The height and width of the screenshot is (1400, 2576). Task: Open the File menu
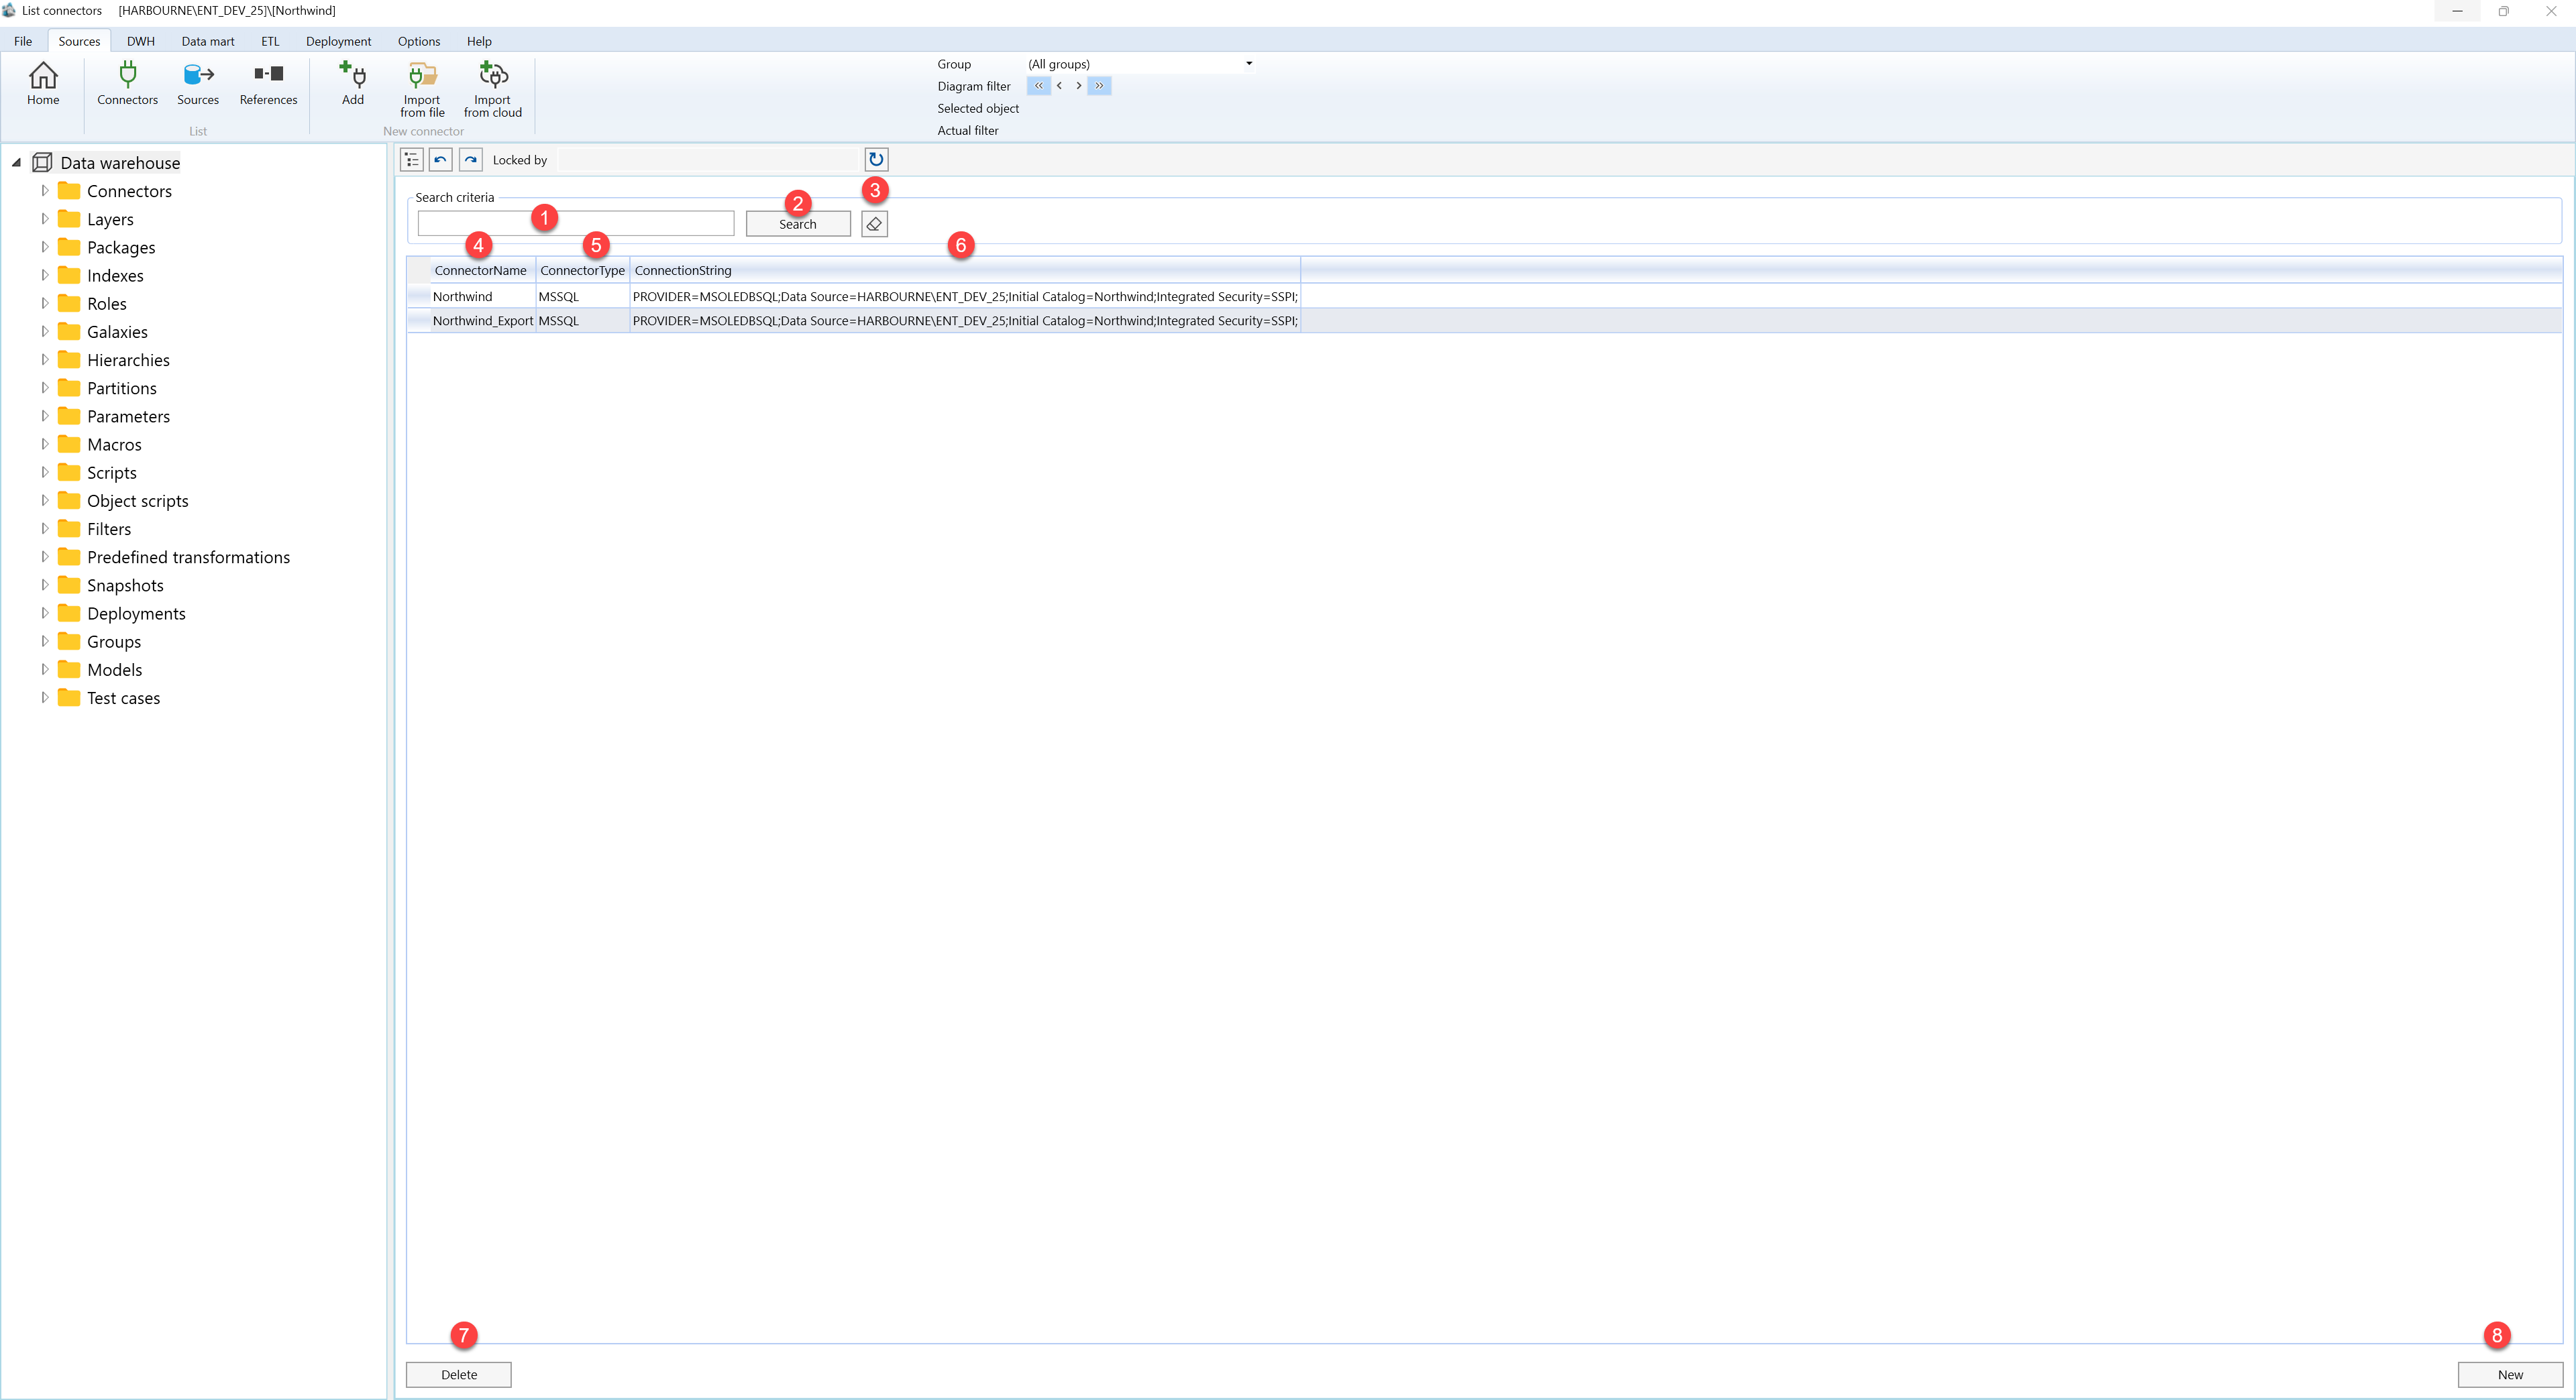pyautogui.click(x=23, y=41)
